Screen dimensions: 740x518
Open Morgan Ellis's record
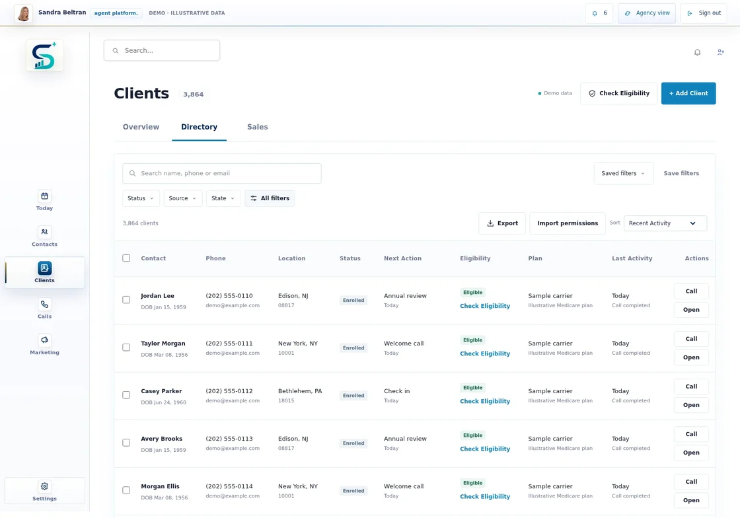point(691,501)
